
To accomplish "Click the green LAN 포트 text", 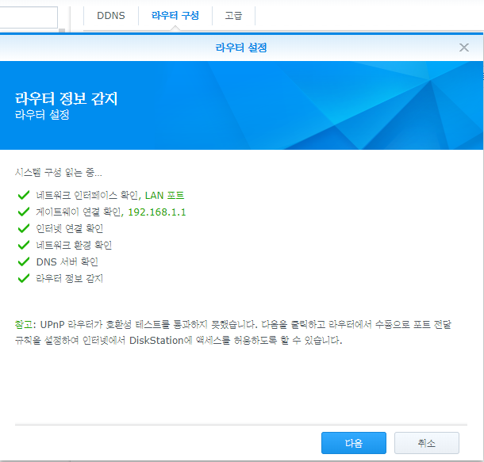I will click(164, 196).
